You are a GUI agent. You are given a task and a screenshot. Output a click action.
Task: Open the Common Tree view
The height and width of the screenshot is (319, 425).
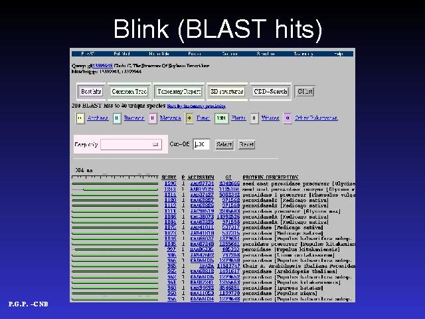click(x=129, y=92)
